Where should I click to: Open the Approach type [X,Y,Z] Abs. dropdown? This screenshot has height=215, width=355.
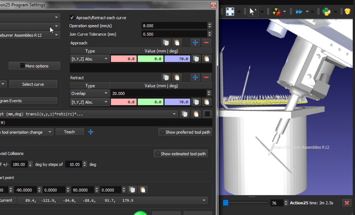[89, 59]
